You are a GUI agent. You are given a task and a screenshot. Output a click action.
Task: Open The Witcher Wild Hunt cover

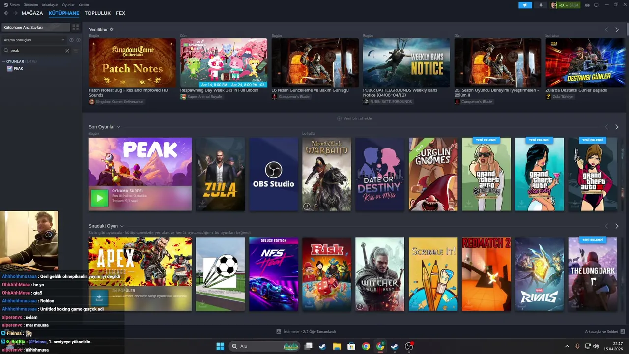(380, 274)
